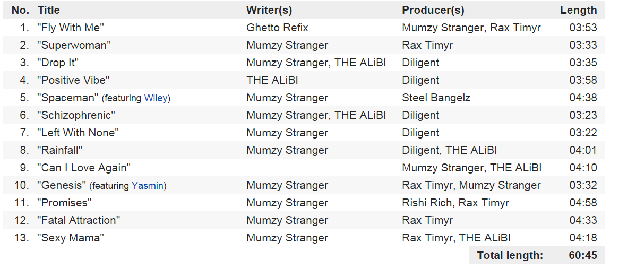The height and width of the screenshot is (268, 619).
Task: Select the "Fly With Me" track title
Action: 68,28
